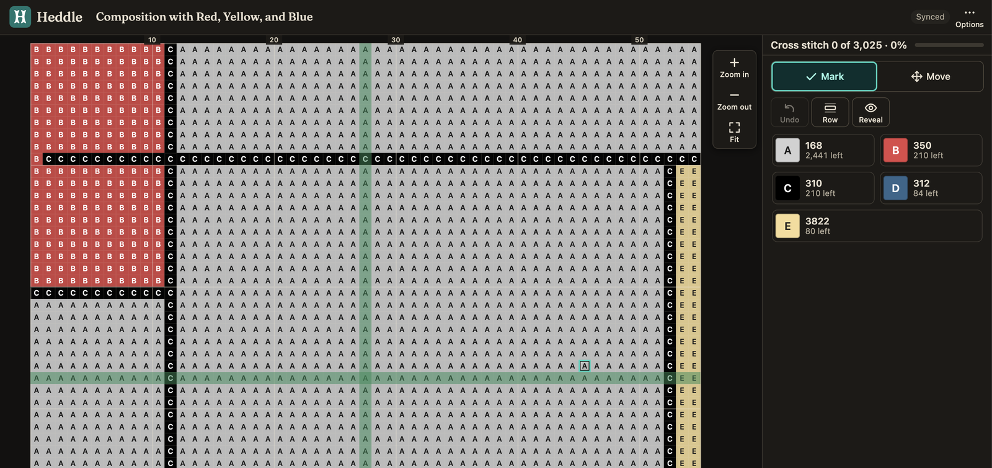Click column ruler marker 10
The width and height of the screenshot is (992, 468).
[x=152, y=40]
